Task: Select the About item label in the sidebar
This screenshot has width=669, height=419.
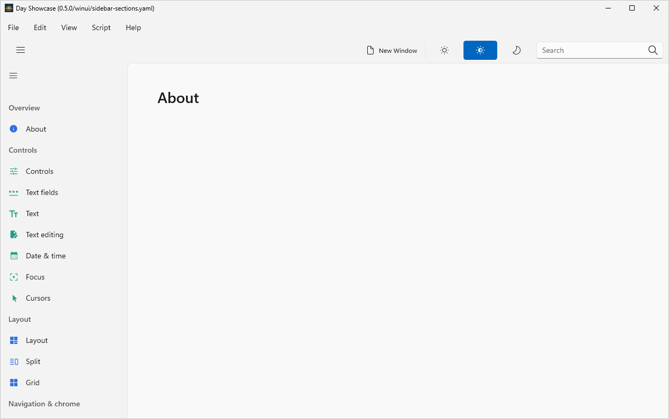Action: point(36,129)
